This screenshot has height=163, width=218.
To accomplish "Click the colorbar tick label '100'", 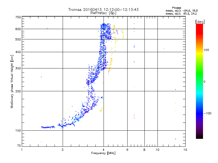I will point(206,50).
